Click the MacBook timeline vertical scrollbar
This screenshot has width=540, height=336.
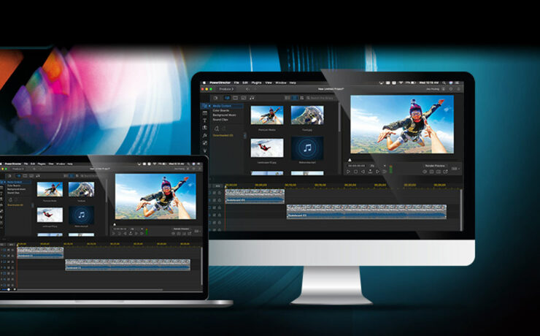202,265
